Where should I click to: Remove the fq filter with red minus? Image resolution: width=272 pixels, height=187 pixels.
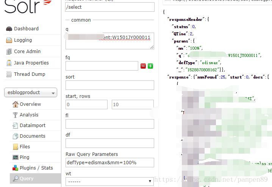tap(143, 66)
